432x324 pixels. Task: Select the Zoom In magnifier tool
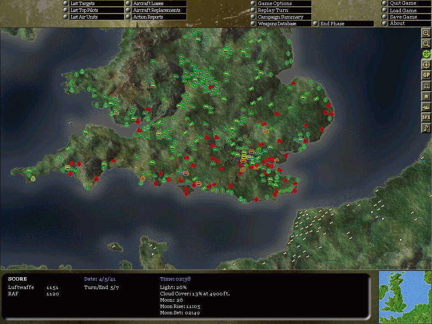pyautogui.click(x=426, y=33)
